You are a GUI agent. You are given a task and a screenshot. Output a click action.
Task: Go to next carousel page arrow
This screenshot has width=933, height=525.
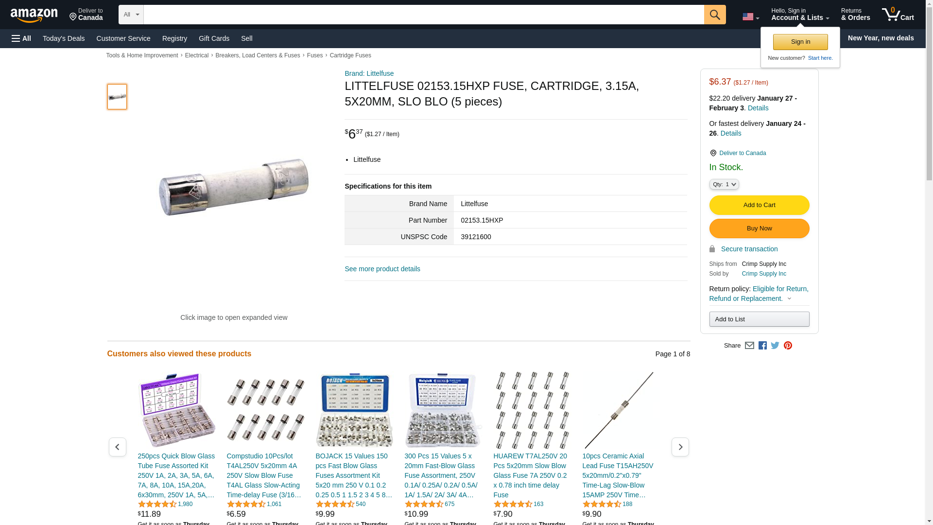[x=680, y=447]
